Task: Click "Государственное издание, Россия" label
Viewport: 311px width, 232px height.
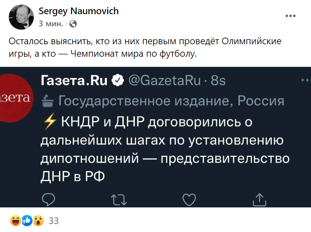Action: 171,101
